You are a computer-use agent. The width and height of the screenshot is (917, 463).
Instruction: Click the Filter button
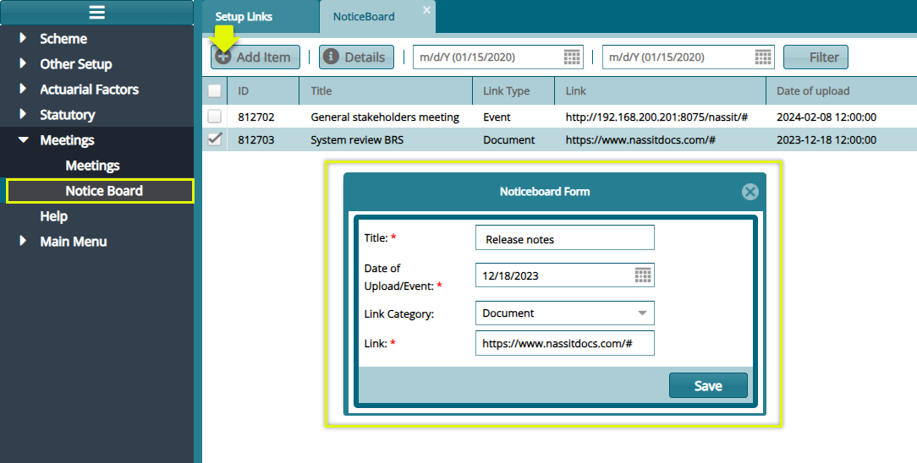815,57
